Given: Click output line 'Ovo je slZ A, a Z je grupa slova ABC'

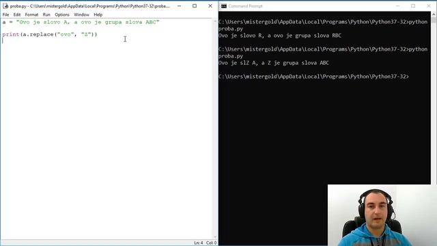Looking at the screenshot, I should 274,63.
